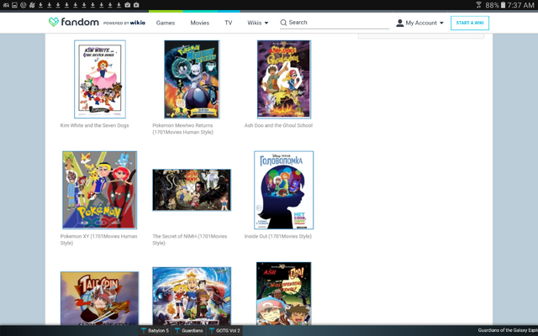Open the Movies menu
Viewport: 538px width, 336px height.
pos(200,23)
